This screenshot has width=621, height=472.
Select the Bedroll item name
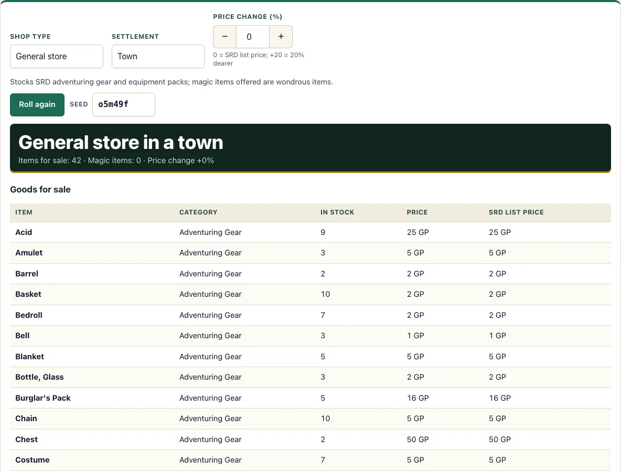click(x=29, y=315)
